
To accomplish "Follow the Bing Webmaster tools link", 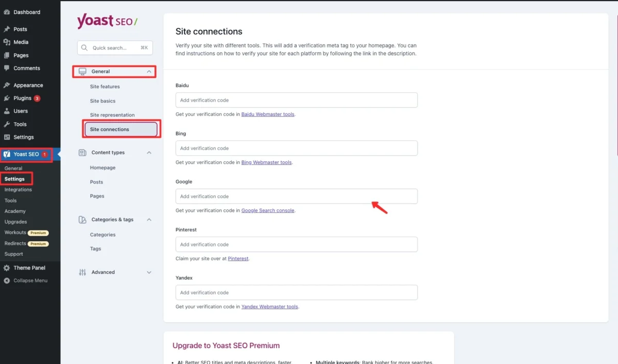I will pos(267,162).
